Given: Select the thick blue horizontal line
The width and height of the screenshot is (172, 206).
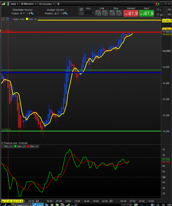Looking at the screenshot, I should [81, 73].
